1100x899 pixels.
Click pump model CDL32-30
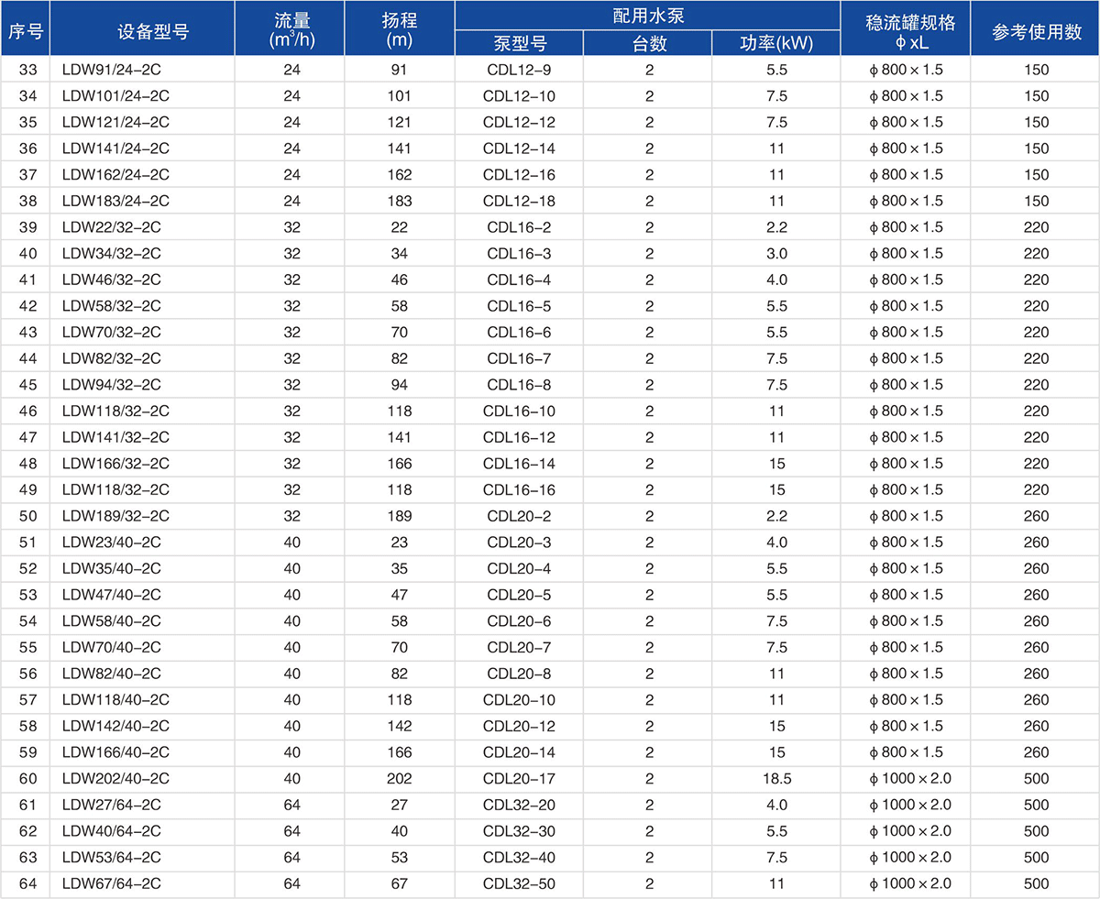pyautogui.click(x=519, y=831)
